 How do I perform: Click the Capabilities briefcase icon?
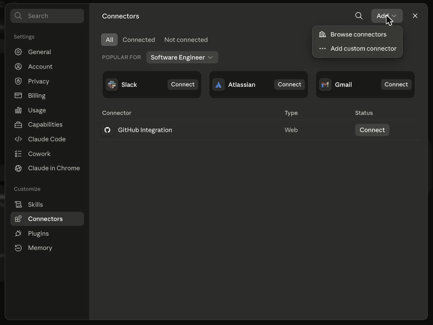click(18, 125)
